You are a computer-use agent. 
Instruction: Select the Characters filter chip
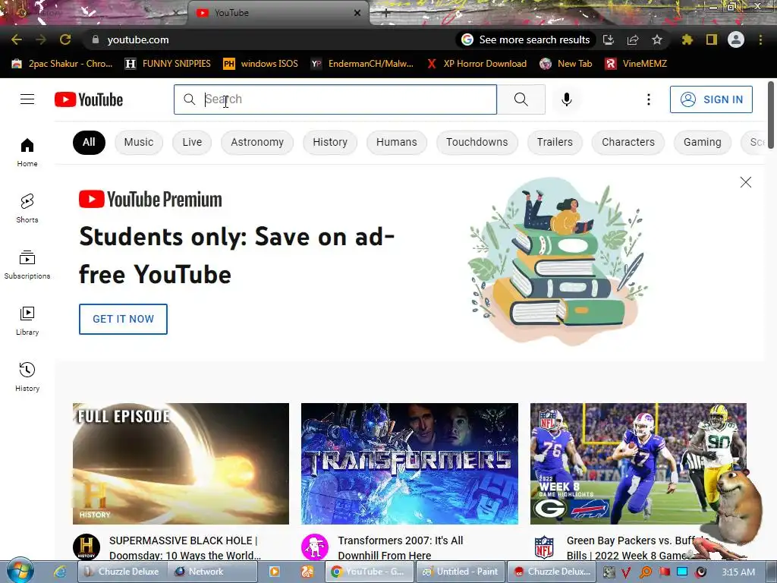(x=628, y=142)
